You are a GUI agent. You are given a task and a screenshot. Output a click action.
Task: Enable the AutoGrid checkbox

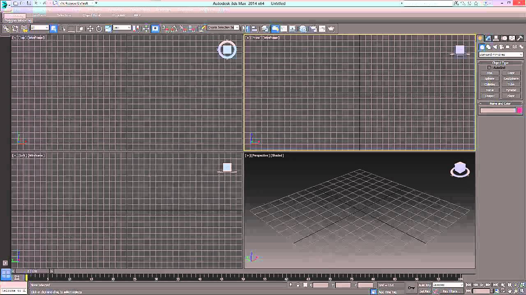(x=489, y=68)
